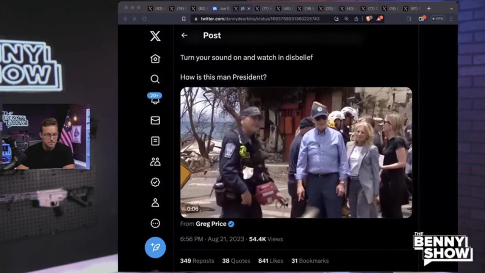Open browser hamburger menu
This screenshot has width=485, height=273.
[x=451, y=19]
